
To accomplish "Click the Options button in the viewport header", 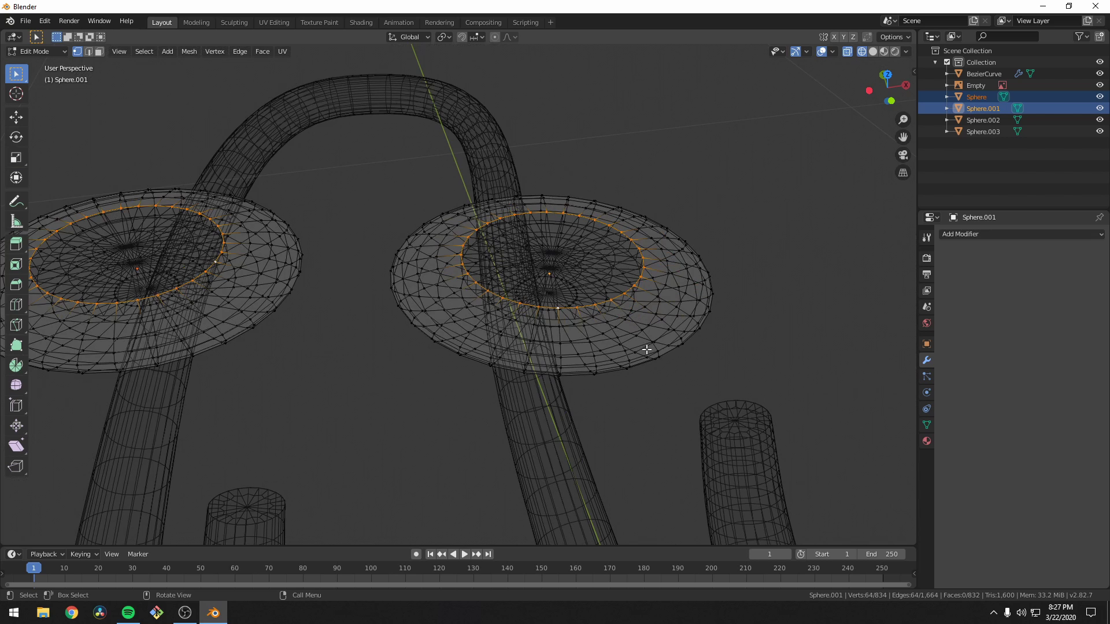I will (894, 36).
